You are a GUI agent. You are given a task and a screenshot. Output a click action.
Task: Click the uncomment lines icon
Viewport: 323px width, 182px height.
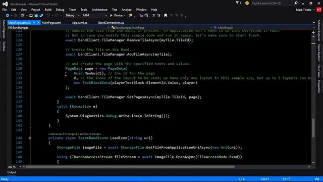(x=158, y=16)
